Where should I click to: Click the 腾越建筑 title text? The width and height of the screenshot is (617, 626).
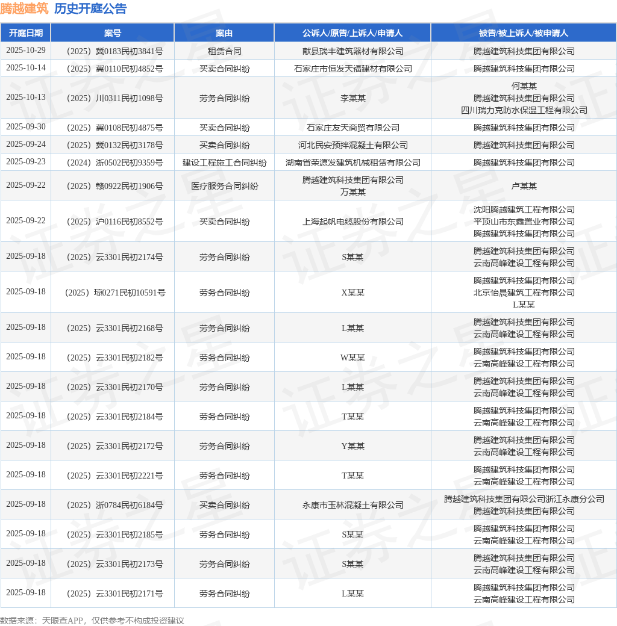(24, 8)
